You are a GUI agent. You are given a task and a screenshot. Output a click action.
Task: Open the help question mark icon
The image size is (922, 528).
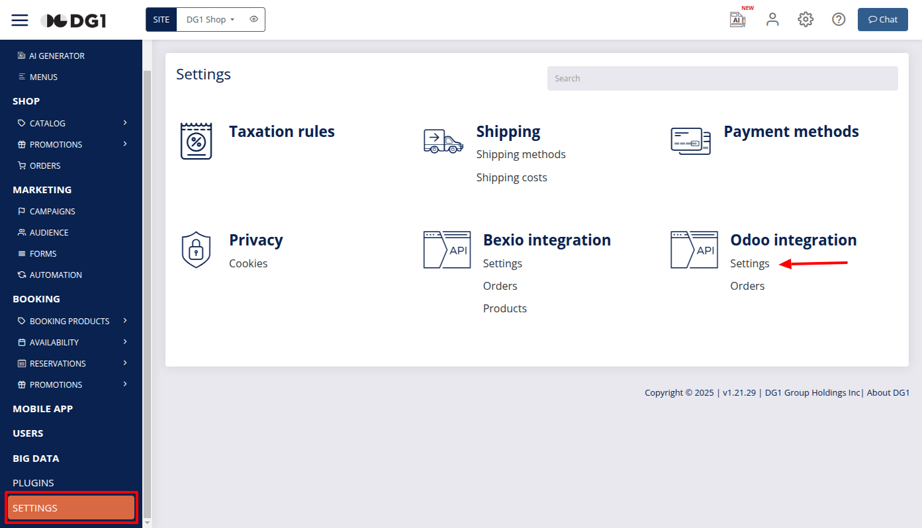839,19
